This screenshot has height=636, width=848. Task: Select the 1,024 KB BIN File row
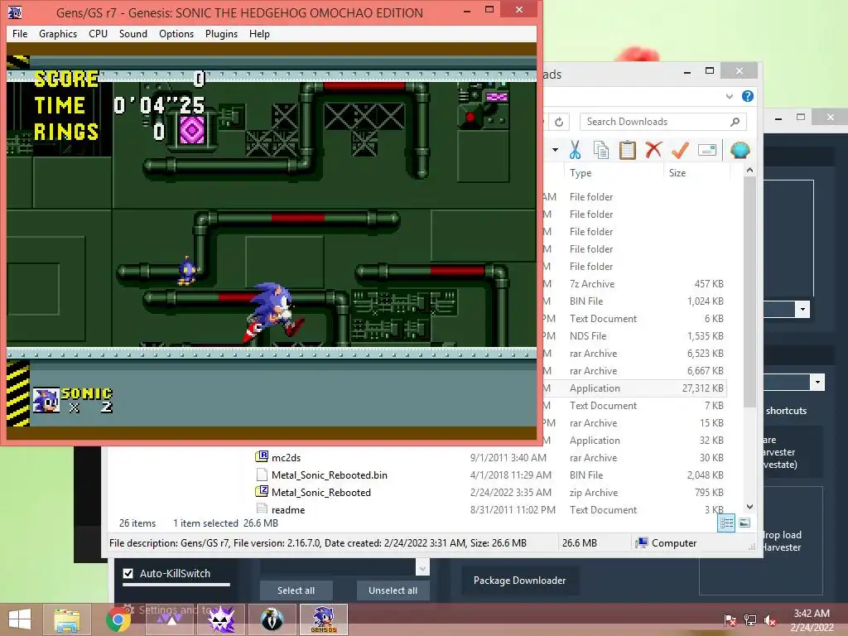click(x=634, y=301)
